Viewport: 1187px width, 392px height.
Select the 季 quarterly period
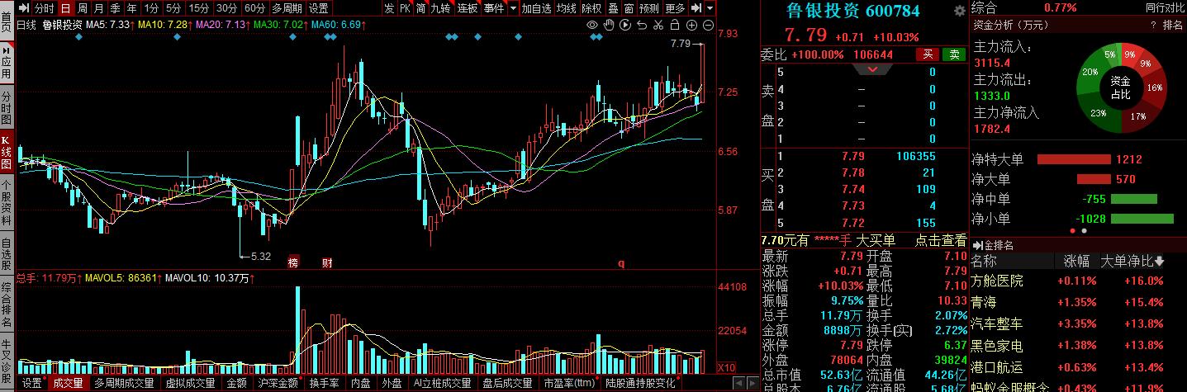coord(116,8)
